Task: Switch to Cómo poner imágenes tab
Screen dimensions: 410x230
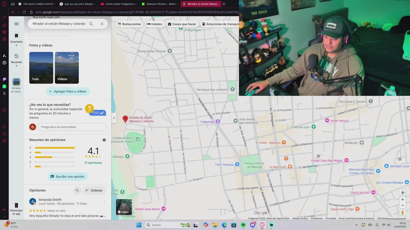Action: coord(118,4)
